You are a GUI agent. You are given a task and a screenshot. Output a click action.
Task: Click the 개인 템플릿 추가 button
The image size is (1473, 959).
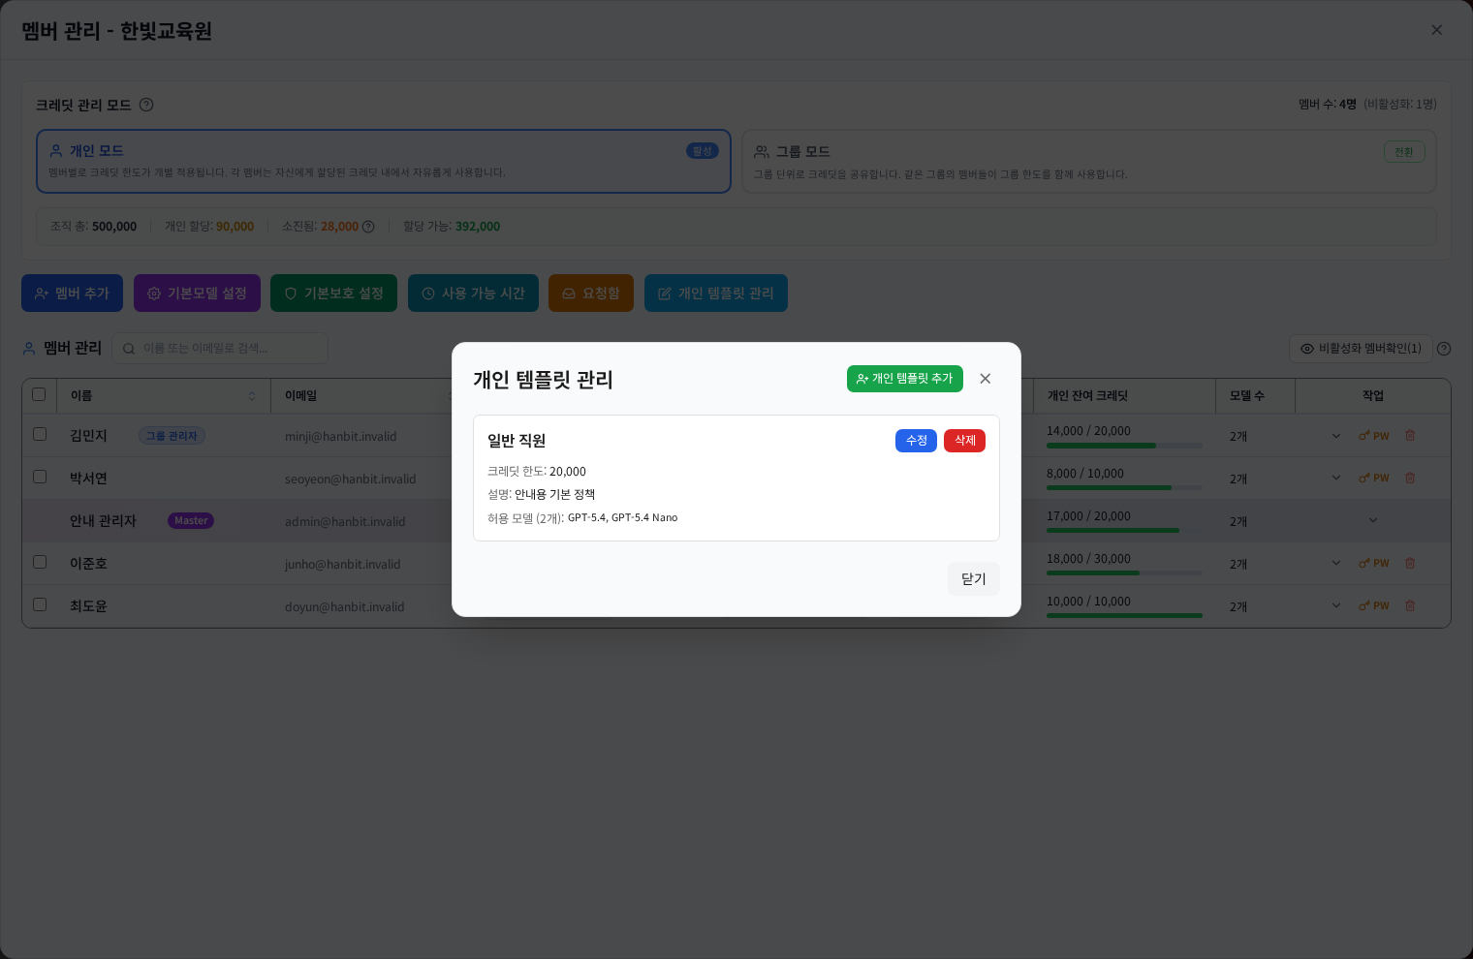tap(905, 379)
